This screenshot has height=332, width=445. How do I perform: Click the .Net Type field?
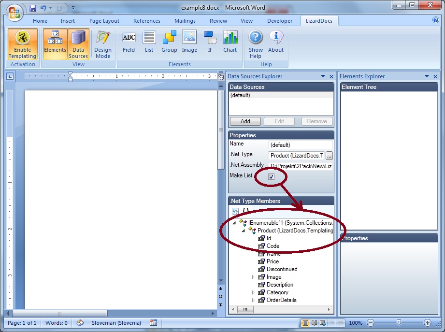click(296, 156)
